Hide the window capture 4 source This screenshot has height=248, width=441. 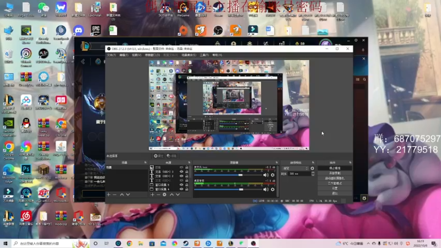181,189
